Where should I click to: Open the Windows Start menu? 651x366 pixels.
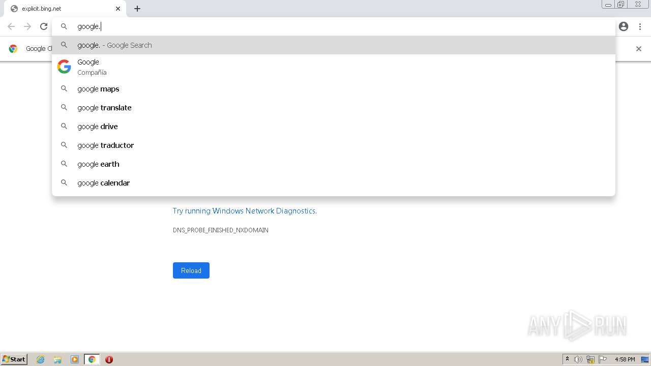14,359
